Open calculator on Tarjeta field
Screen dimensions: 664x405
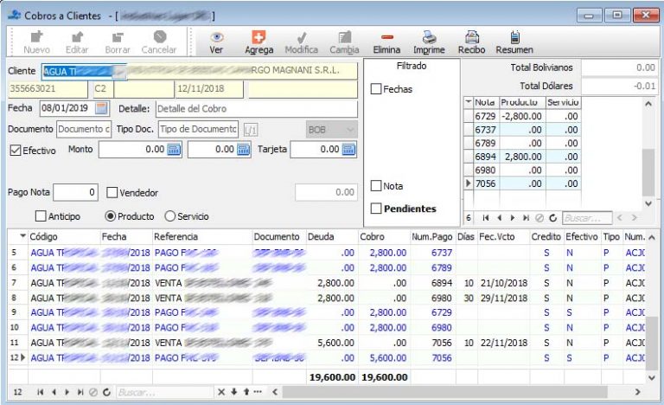(x=348, y=149)
